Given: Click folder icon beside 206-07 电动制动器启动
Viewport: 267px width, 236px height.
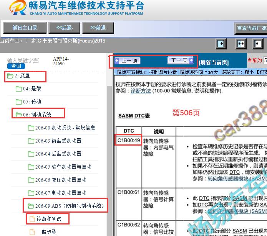Looking at the screenshot, I should pos(31,193).
